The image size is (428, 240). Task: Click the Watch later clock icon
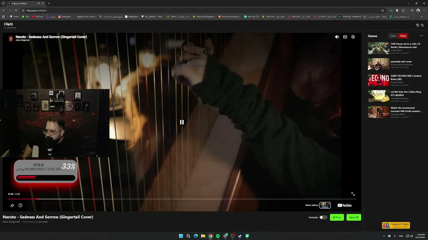click(20, 206)
